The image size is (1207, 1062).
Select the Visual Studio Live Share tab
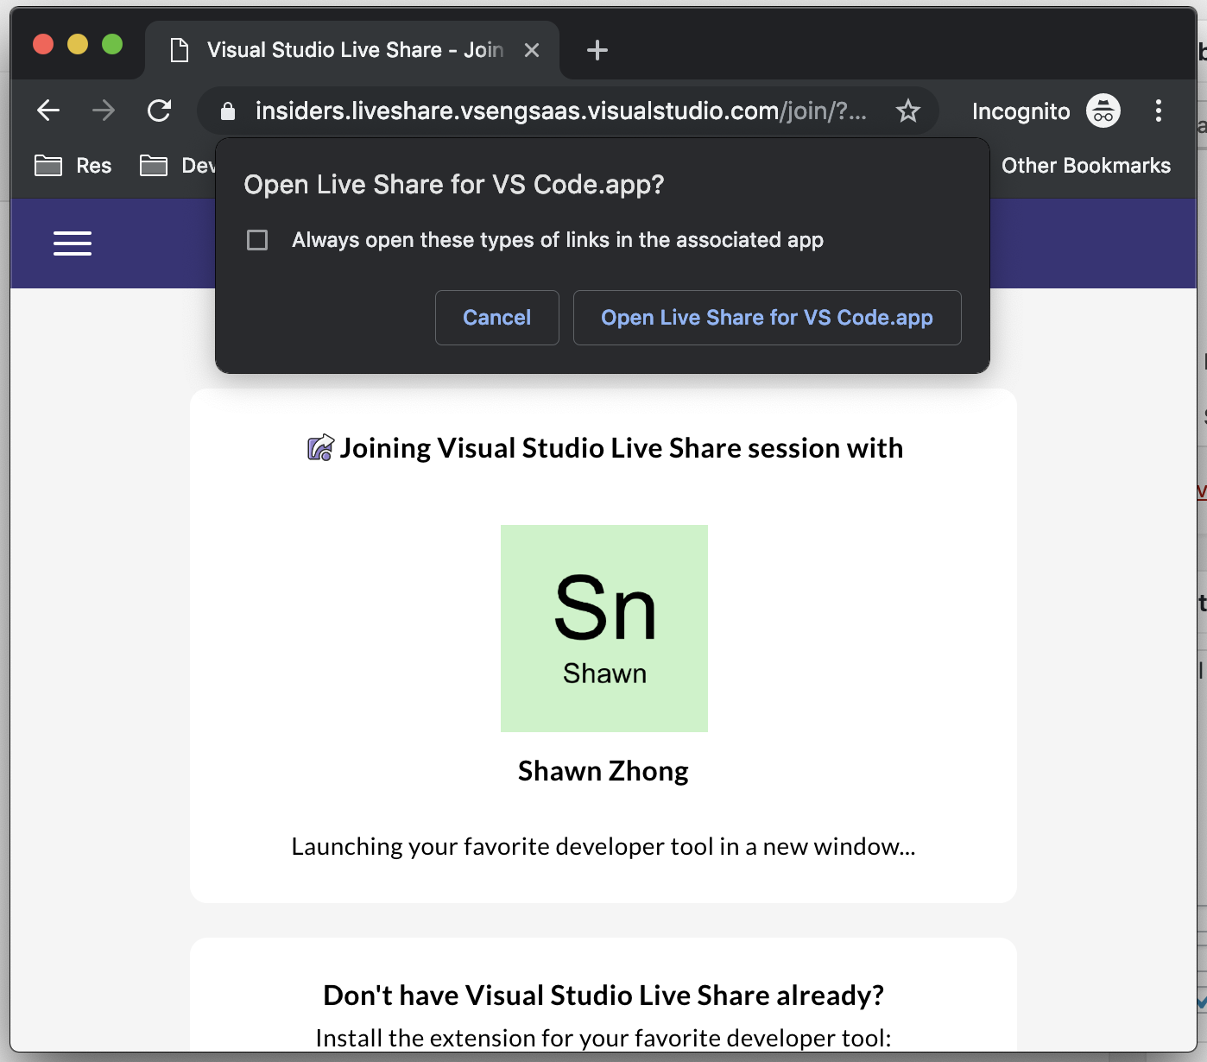[345, 50]
